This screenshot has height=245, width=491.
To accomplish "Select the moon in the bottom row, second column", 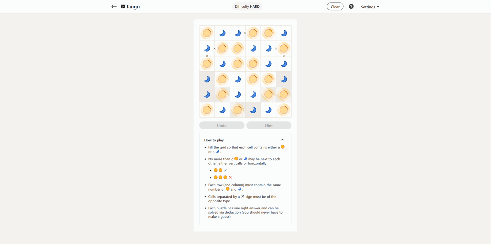I will click(222, 110).
